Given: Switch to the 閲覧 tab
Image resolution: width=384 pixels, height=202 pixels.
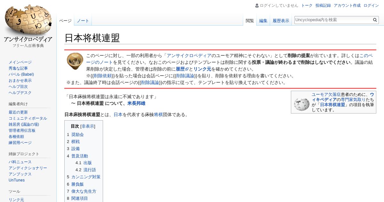Looking at the screenshot, I should [250, 21].
